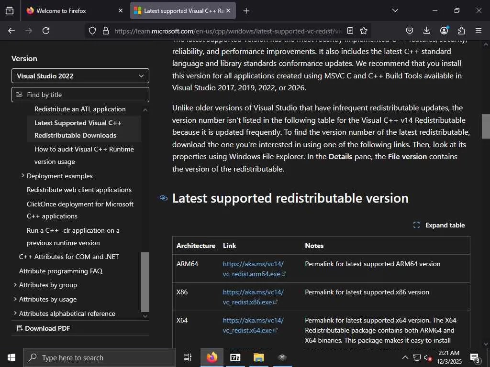This screenshot has width=490, height=367.
Task: Open the Firefox application hamburger menu
Action: click(x=479, y=31)
